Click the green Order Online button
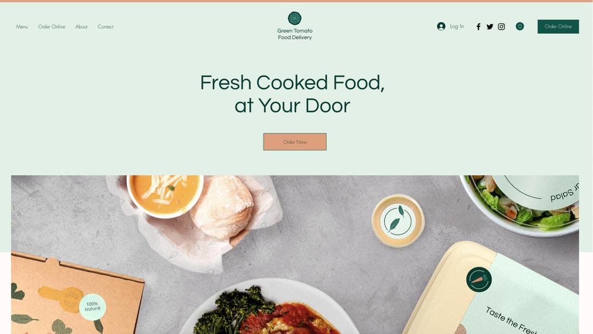 click(558, 26)
